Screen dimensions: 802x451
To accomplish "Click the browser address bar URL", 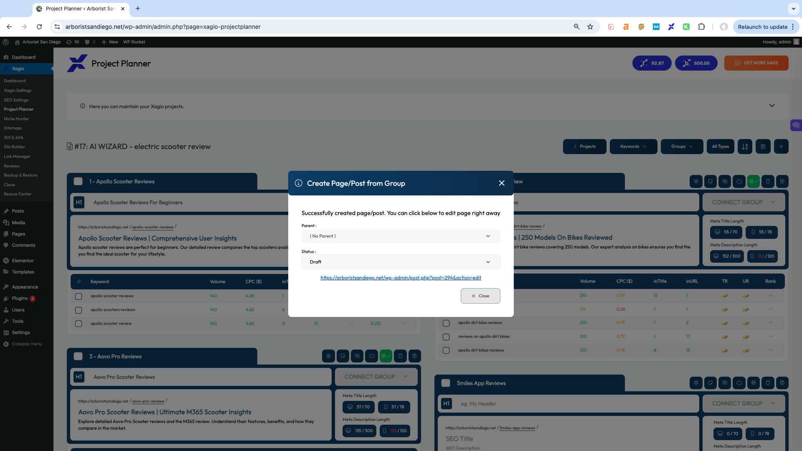I will 163,27.
